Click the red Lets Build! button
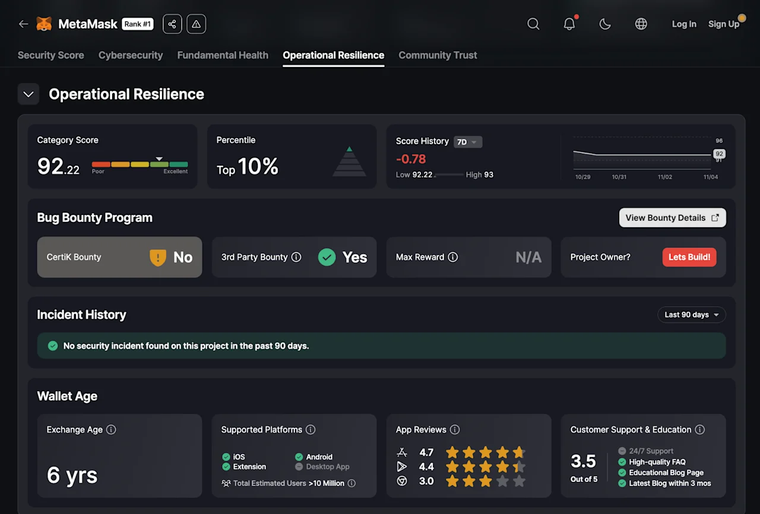The width and height of the screenshot is (760, 514). 689,257
